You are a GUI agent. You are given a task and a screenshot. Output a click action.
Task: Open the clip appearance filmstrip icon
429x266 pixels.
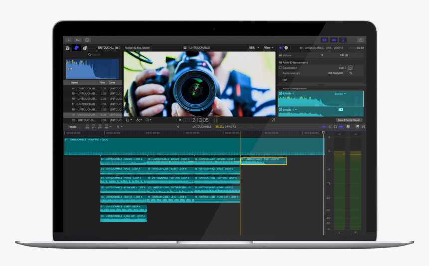[348, 127]
